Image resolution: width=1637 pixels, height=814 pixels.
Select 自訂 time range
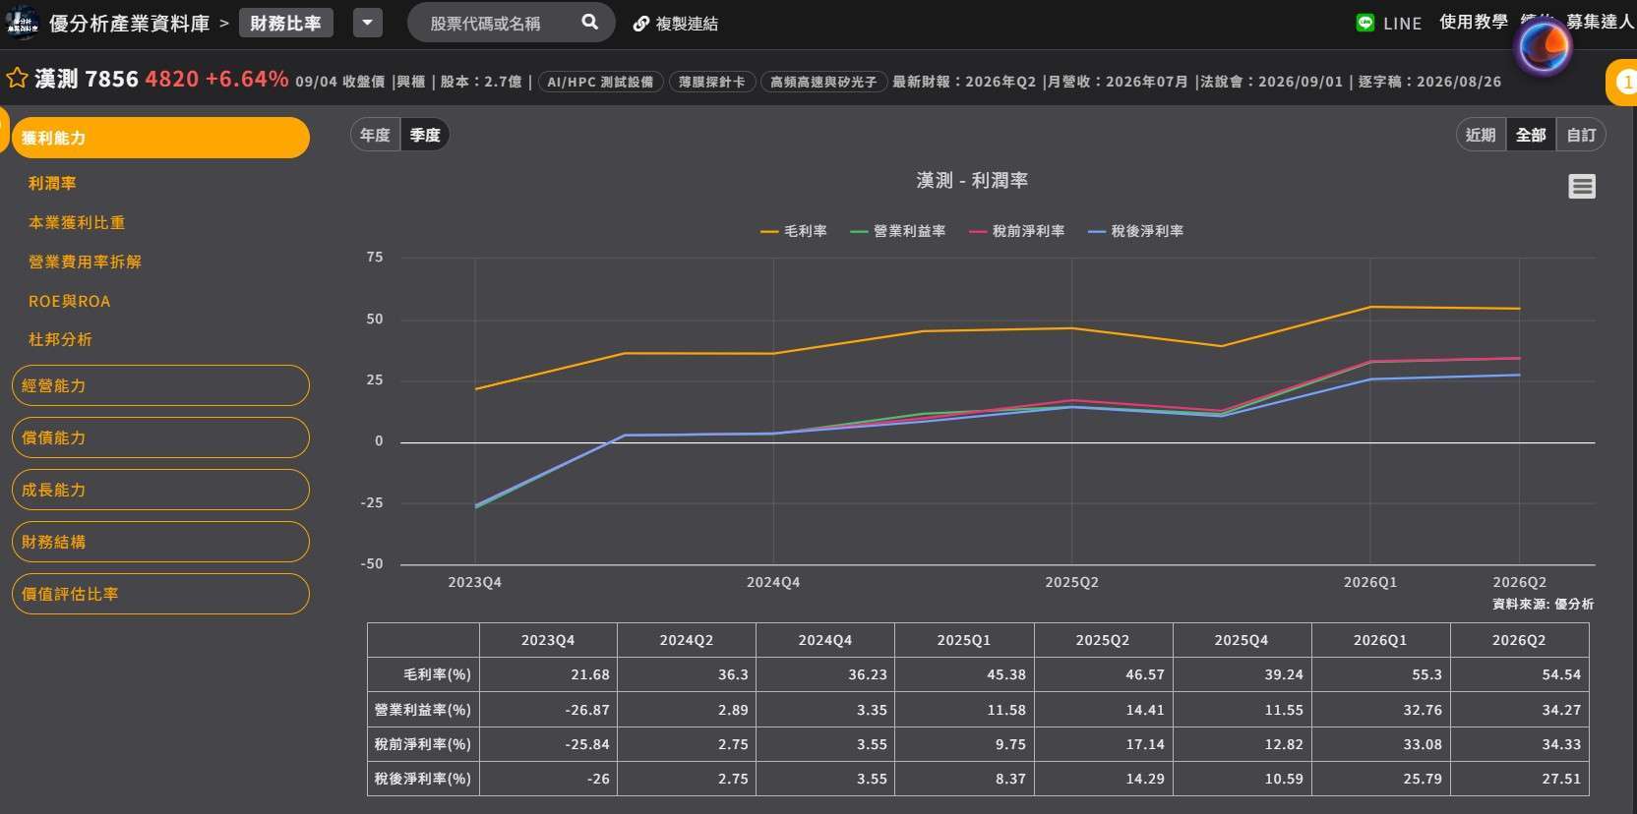(1581, 135)
